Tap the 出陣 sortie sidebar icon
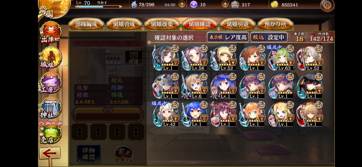This screenshot has width=362, height=167. [x=51, y=33]
